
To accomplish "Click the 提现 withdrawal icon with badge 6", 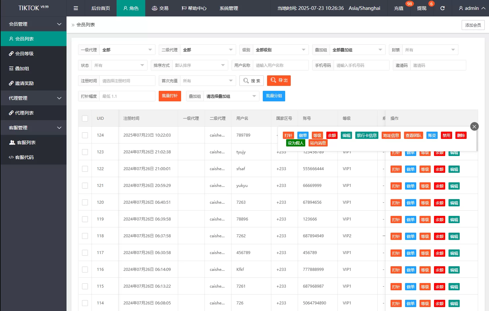I will [421, 8].
